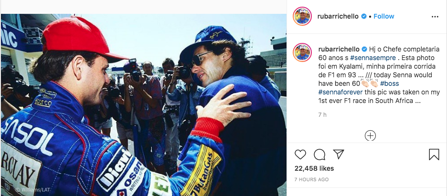This screenshot has width=447, height=196.
Task: Click the verified badge in header
Action: pos(364,16)
